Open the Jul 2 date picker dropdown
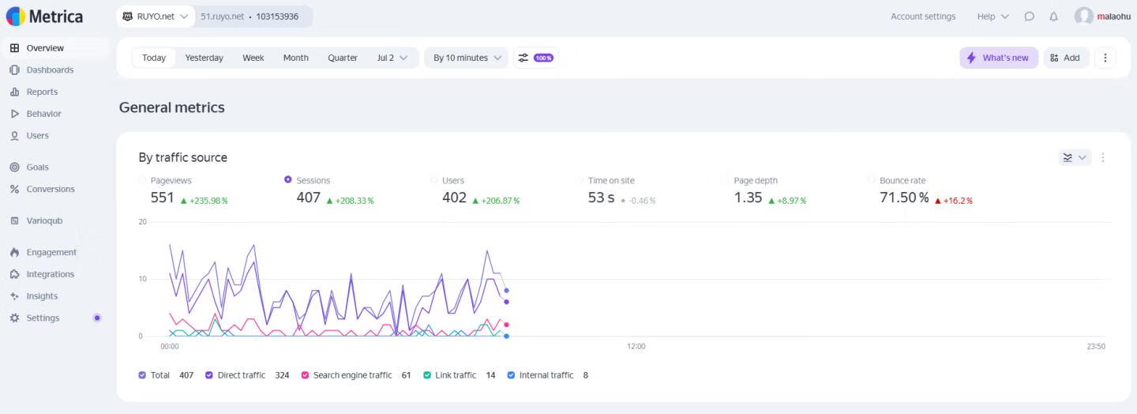The height and width of the screenshot is (414, 1137). coord(392,58)
